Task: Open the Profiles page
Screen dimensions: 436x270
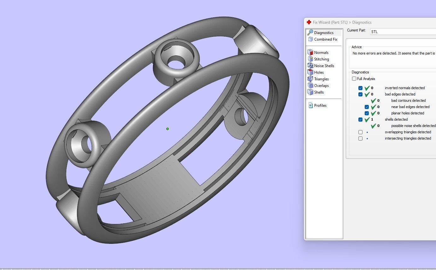Action: [x=320, y=106]
